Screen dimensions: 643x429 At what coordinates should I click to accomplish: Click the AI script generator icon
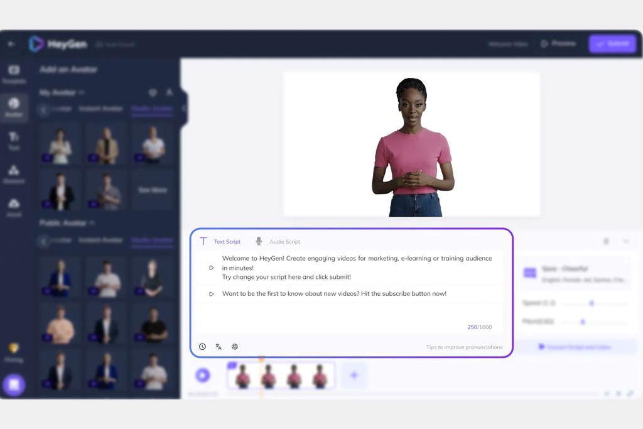(235, 347)
